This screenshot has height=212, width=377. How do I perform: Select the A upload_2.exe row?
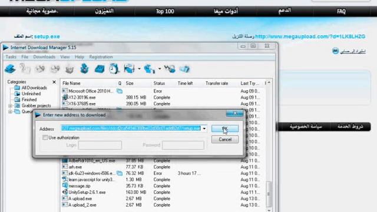(164, 205)
